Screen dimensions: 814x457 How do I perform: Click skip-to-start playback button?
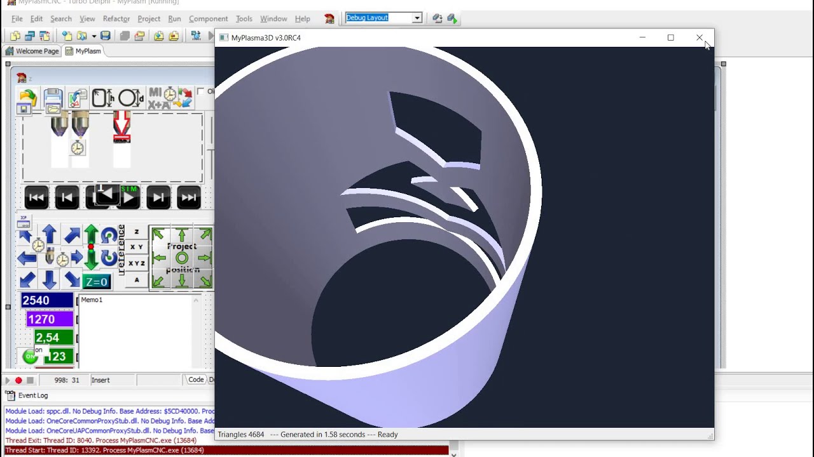click(x=36, y=197)
